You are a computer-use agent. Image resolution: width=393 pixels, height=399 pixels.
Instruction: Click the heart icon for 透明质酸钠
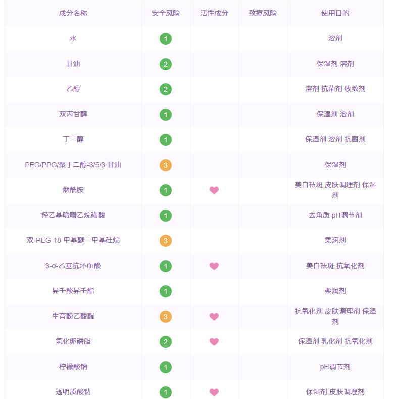pyautogui.click(x=214, y=392)
